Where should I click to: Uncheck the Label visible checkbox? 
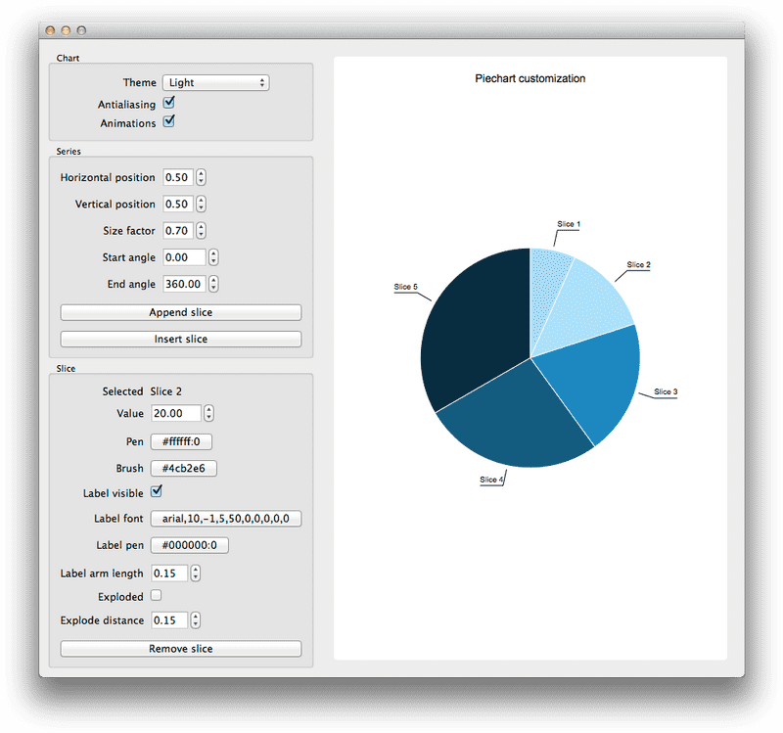click(x=156, y=491)
